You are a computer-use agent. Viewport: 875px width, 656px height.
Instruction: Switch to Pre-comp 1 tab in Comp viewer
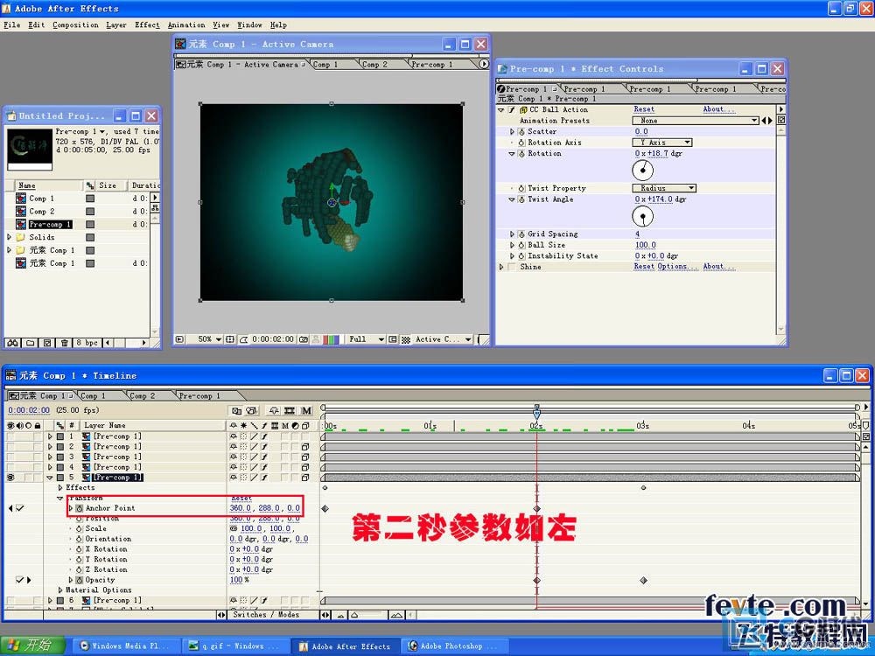pos(432,64)
